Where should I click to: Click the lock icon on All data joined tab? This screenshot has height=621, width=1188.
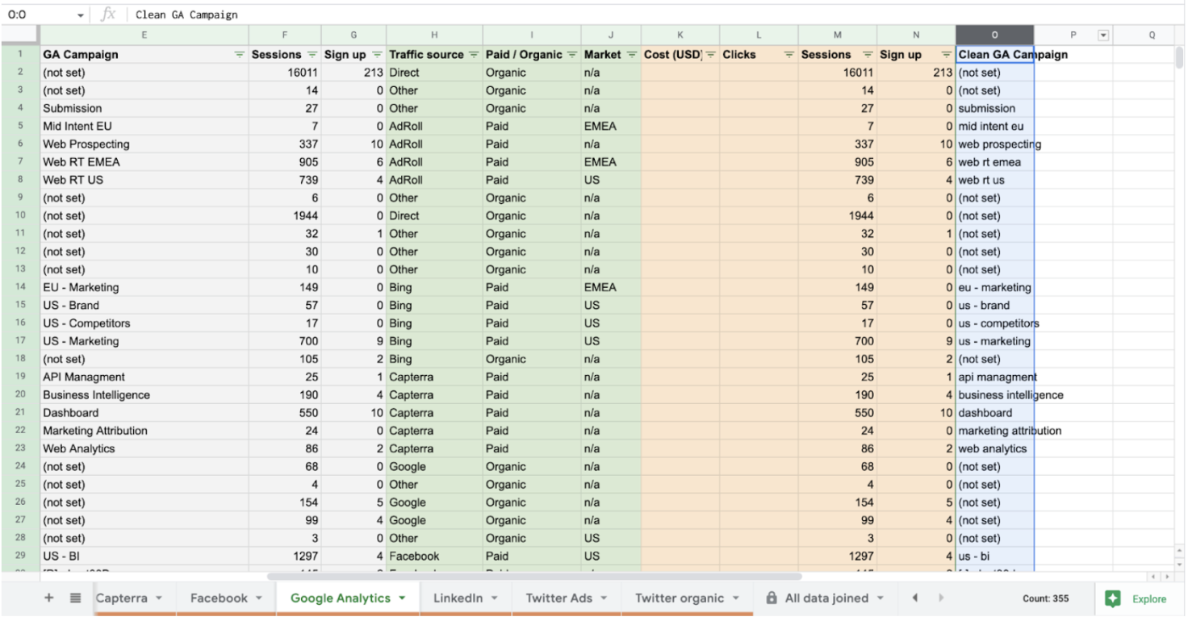pyautogui.click(x=770, y=598)
